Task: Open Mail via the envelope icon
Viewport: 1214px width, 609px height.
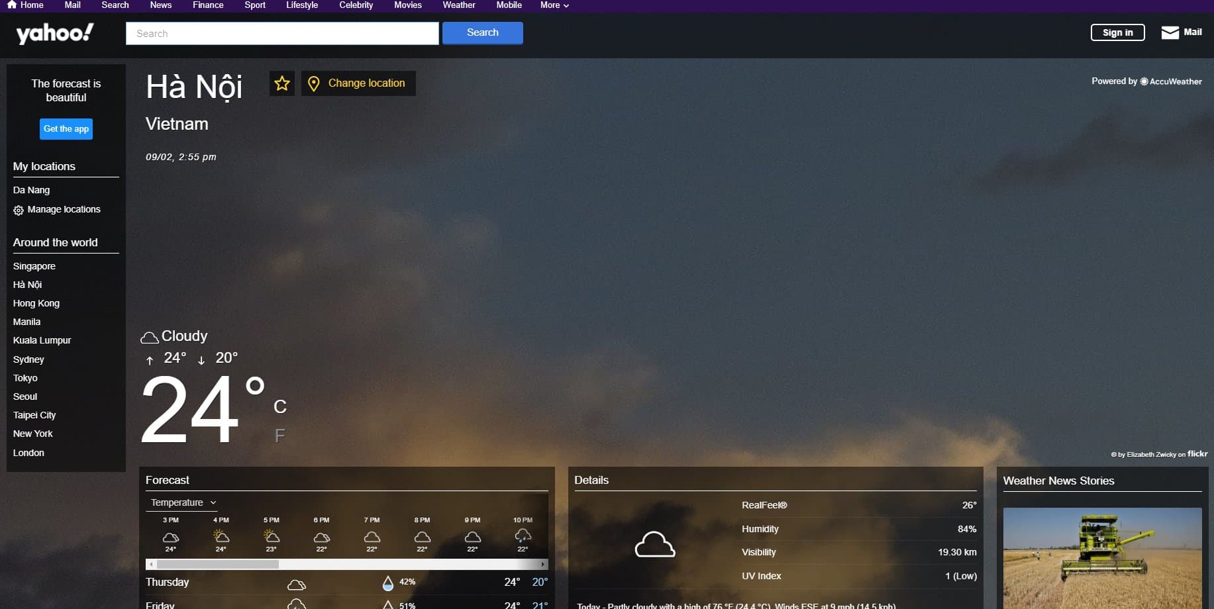Action: point(1170,32)
